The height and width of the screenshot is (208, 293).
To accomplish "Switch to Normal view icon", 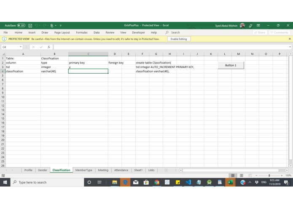I will click(x=233, y=175).
